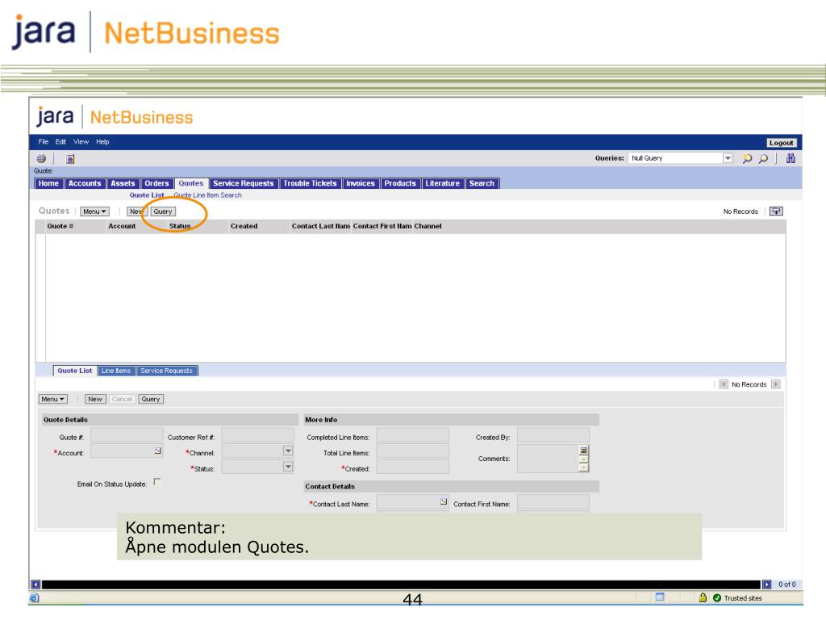Open the binoculars search icon
The width and height of the screenshot is (826, 620).
pos(791,158)
